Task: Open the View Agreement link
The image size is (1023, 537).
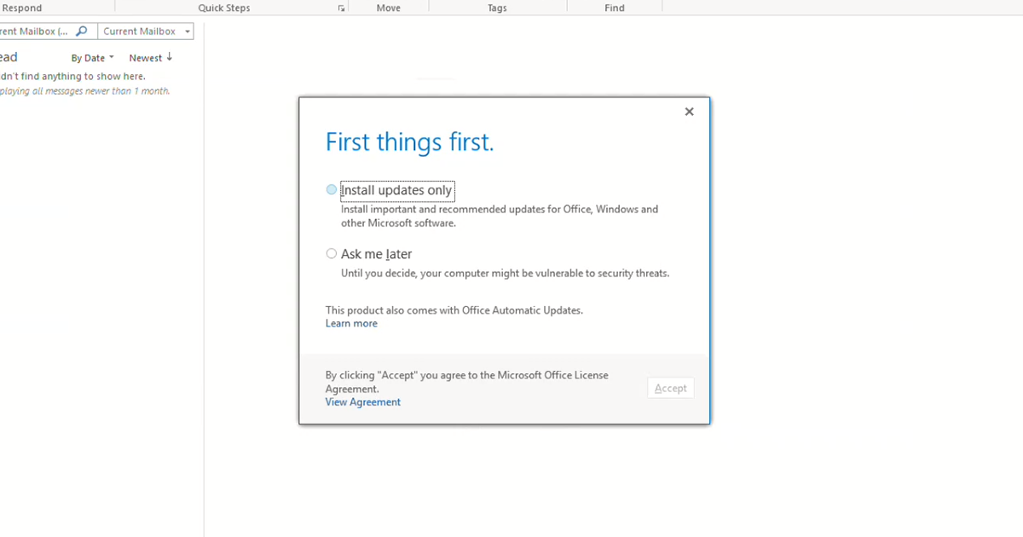Action: (363, 402)
